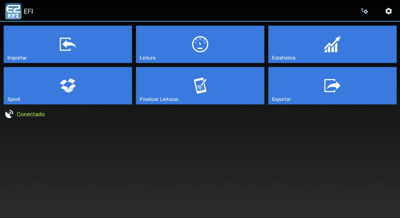Tap the Finalizar Leituras tablet pen icon
Viewport: 400px width, 218px height.
200,86
